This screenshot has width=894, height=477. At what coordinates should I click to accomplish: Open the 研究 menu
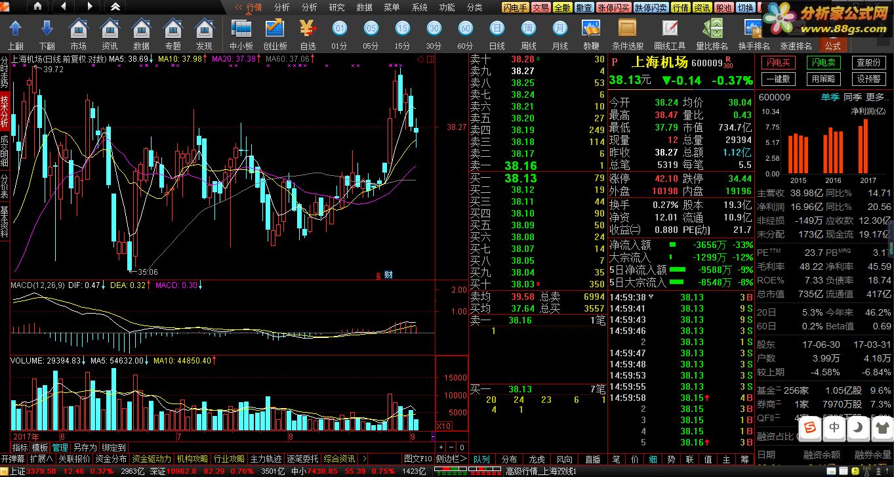(x=336, y=7)
